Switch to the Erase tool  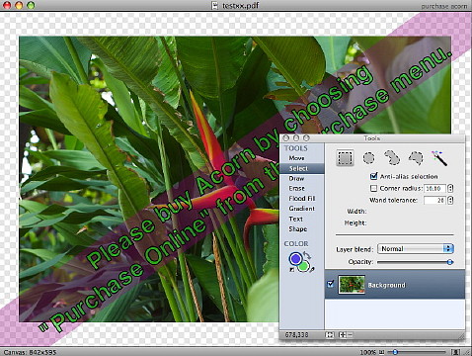(x=297, y=189)
